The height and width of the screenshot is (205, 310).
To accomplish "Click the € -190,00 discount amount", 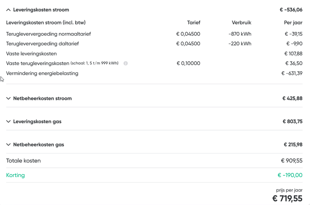I will coord(290,175).
